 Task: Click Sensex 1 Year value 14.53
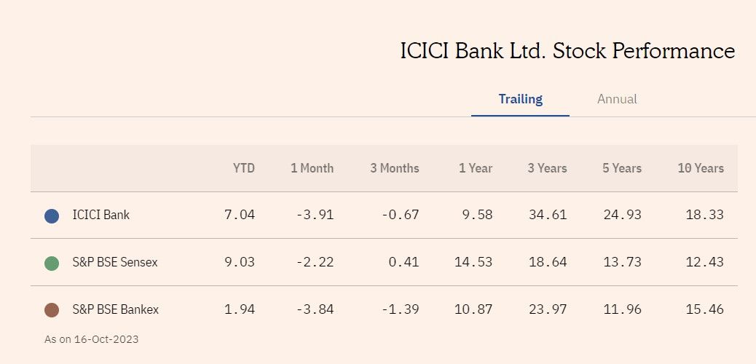pos(473,262)
